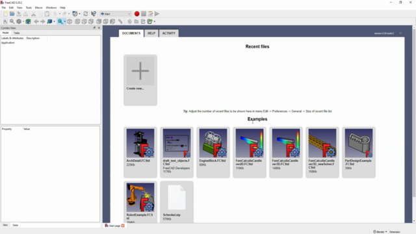Viewport: 416px width, 234px height.
Task: Click the Dimension status bar label
Action: pos(395,232)
